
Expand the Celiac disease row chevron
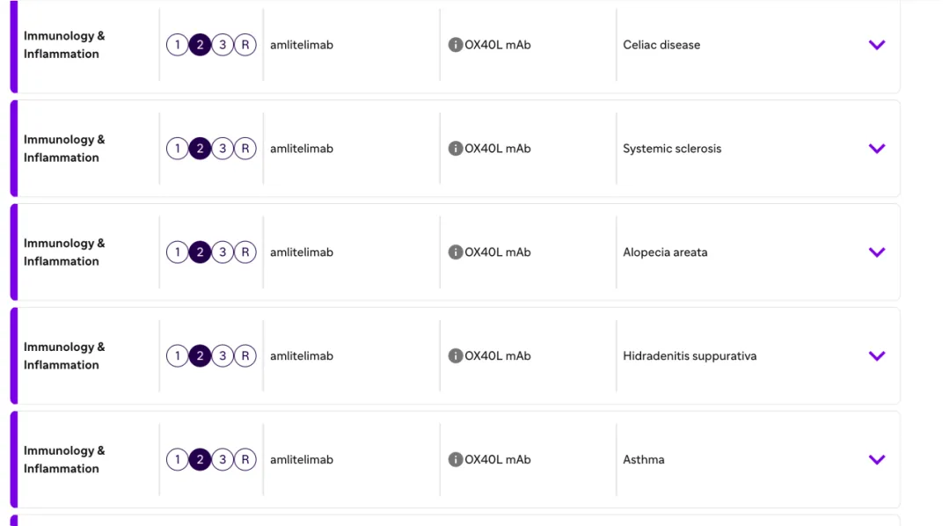tap(877, 45)
